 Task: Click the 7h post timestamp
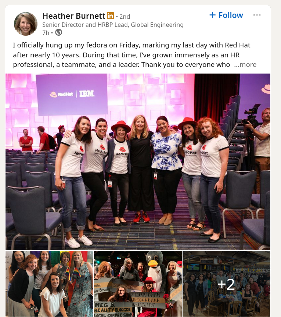[46, 33]
